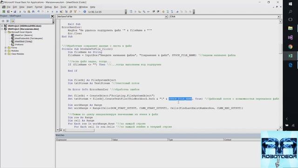Open the Click procedure dropdown
The width and height of the screenshot is (298, 168).
click(x=278, y=17)
